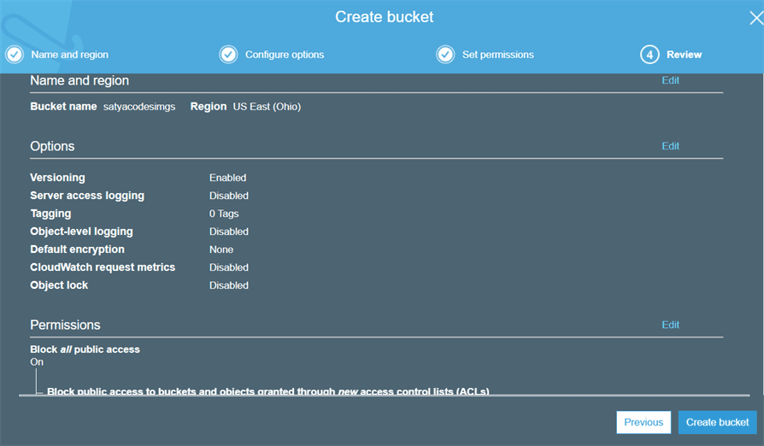Viewport: 764px width, 446px height.
Task: Switch to the Configure options step
Action: point(285,55)
